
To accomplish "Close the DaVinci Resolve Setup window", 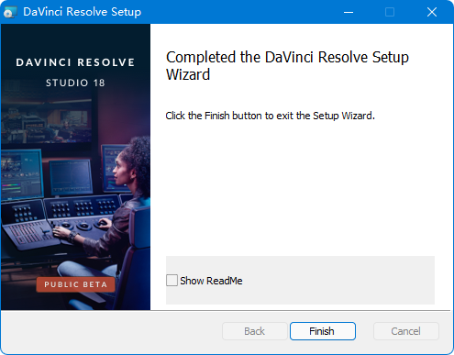I will coord(432,12).
